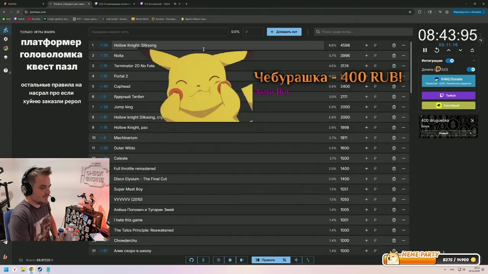Image resolution: width=488 pixels, height=274 pixels.
Task: Pause the auction timer
Action: point(425,50)
